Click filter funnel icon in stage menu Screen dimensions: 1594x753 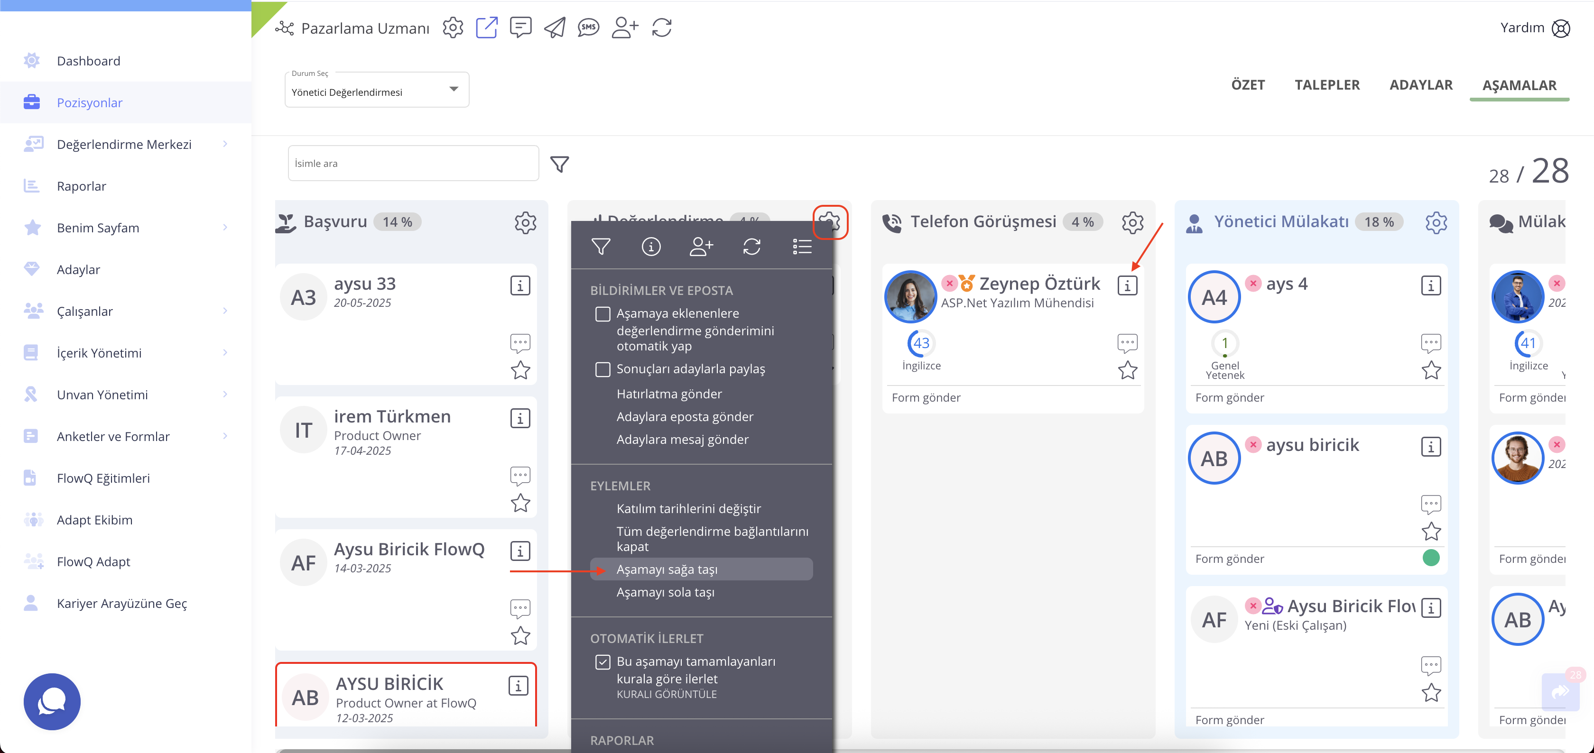601,247
